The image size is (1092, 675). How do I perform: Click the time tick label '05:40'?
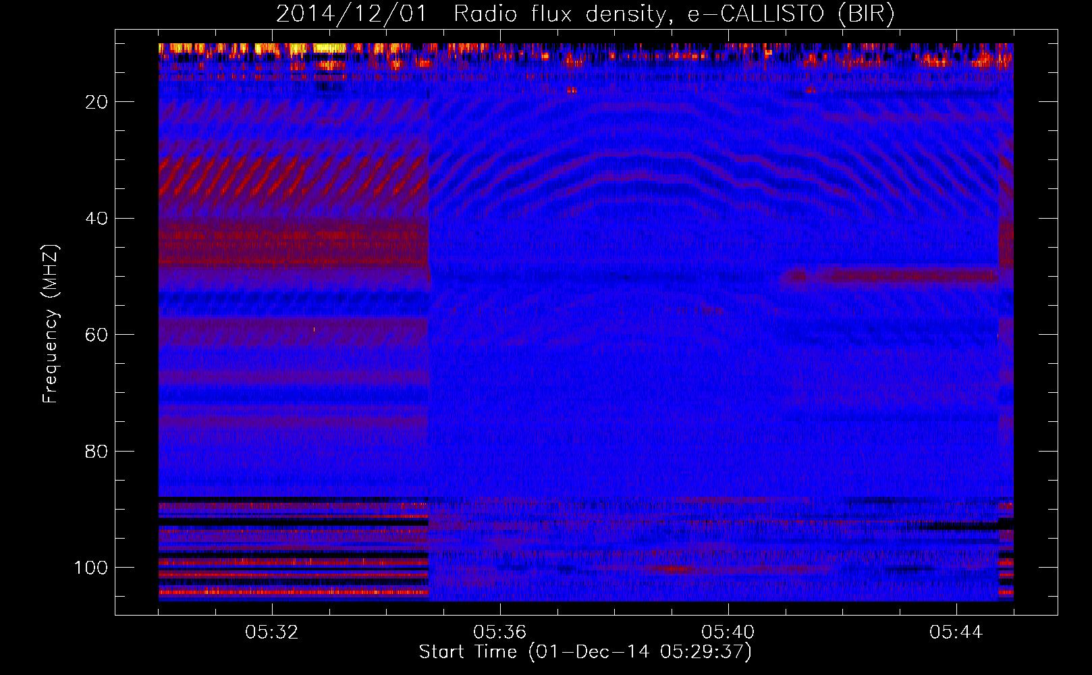click(x=728, y=632)
